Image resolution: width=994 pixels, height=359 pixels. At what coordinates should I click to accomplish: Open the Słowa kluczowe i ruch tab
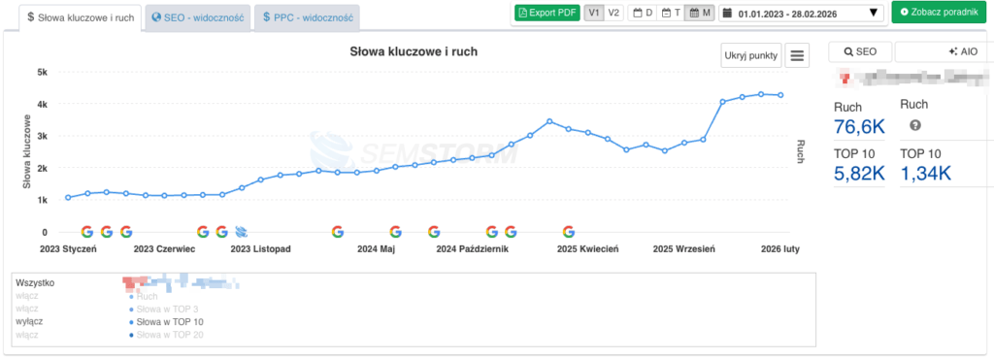(81, 17)
